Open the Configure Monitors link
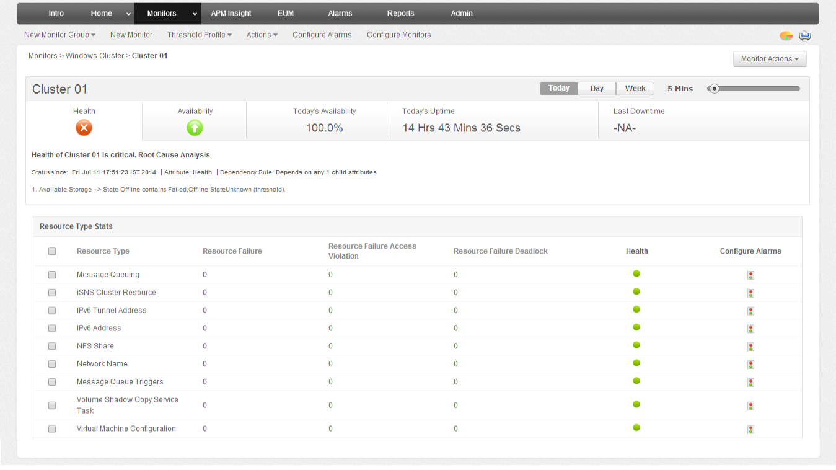 (399, 35)
